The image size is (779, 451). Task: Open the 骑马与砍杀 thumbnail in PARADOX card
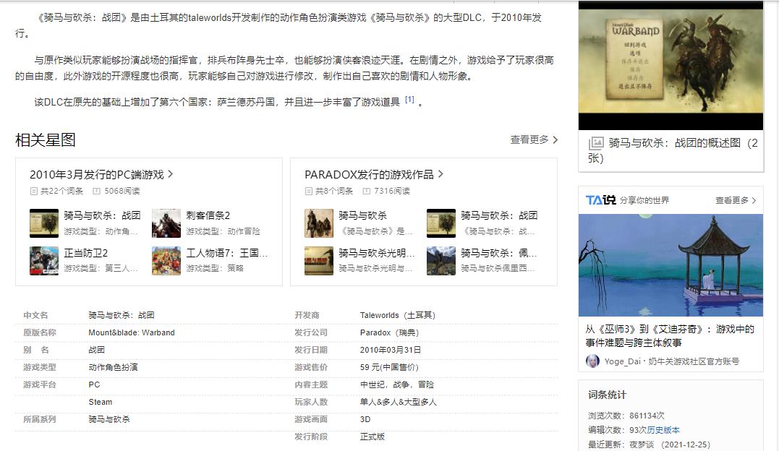319,223
